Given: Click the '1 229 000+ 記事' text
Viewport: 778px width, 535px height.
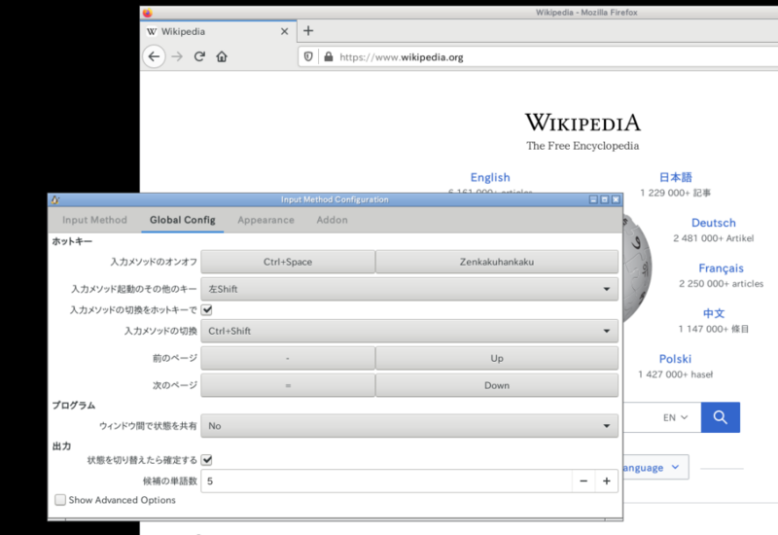Looking at the screenshot, I should coord(675,193).
